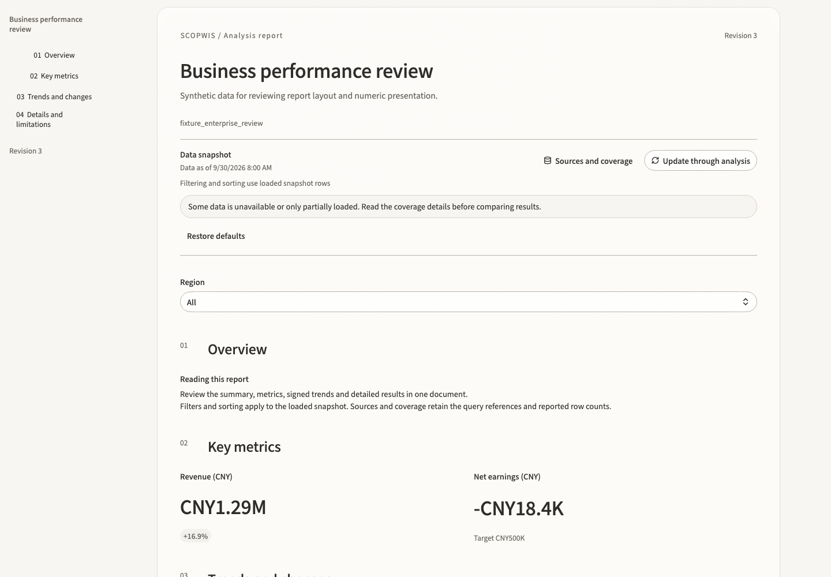This screenshot has width=831, height=577.
Task: Open Sources and coverage
Action: pyautogui.click(x=588, y=160)
